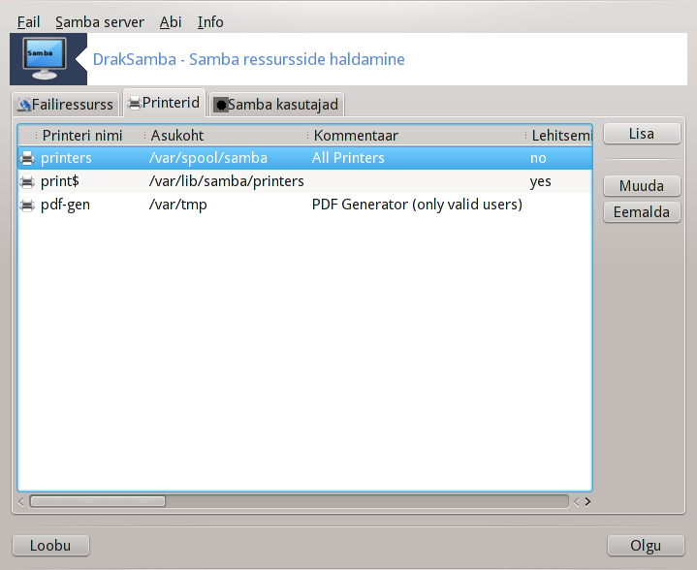The height and width of the screenshot is (570, 697).
Task: Click the 'no' browseable value
Action: (x=538, y=158)
